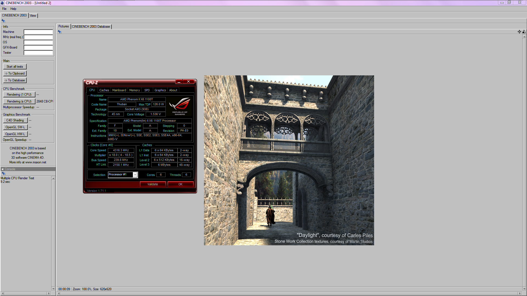Minimize the CPU-Z window

pos(179,82)
